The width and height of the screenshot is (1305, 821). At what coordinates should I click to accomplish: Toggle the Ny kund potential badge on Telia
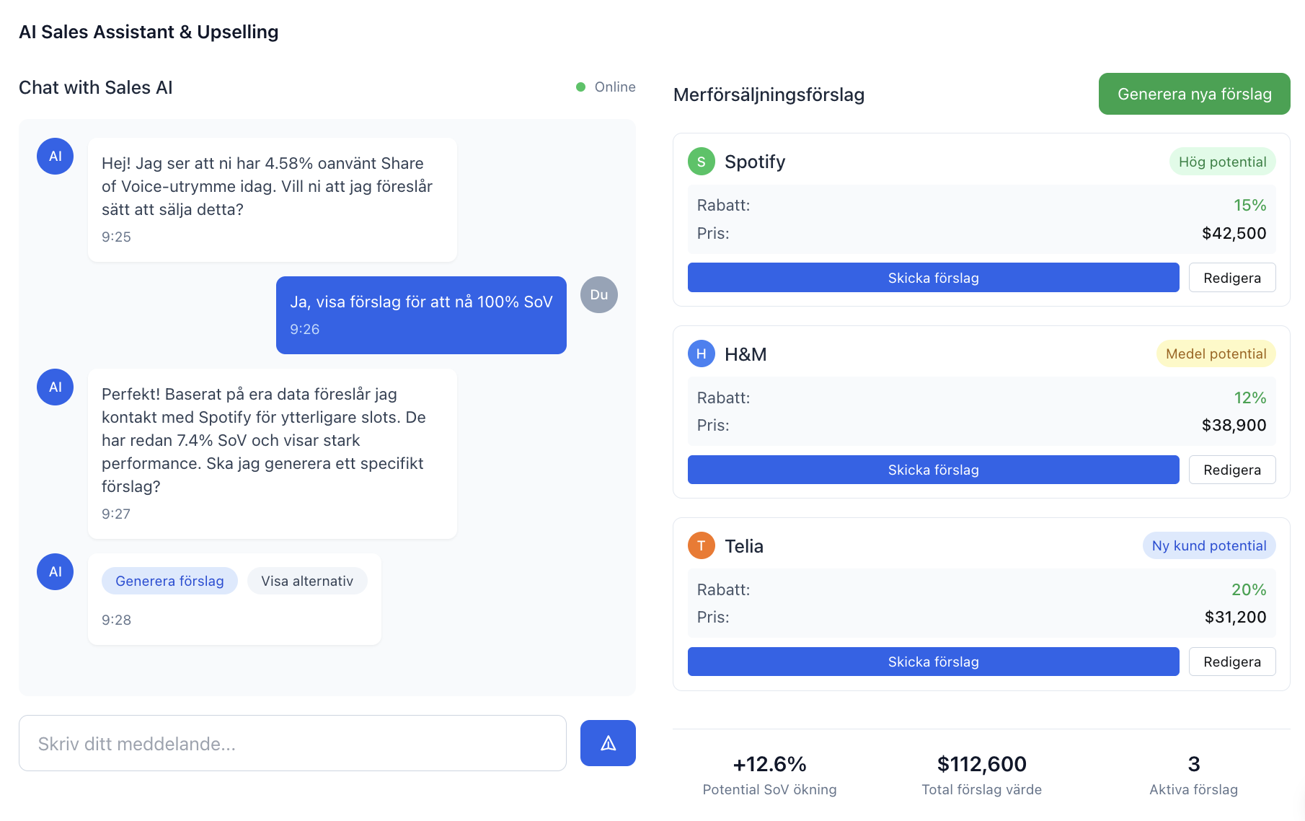(x=1209, y=546)
